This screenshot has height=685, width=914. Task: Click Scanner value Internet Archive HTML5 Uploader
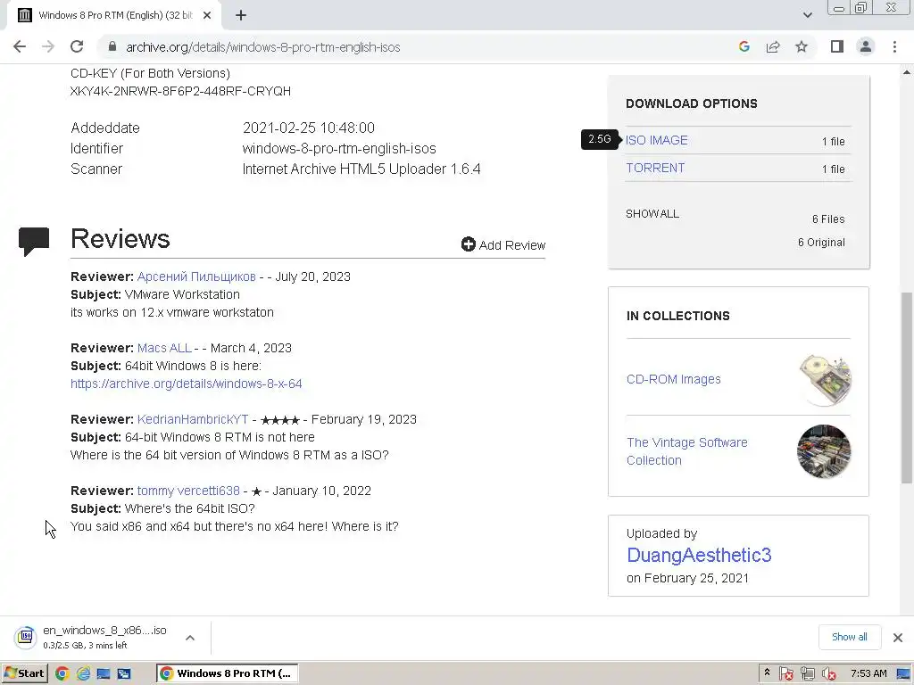coord(361,169)
